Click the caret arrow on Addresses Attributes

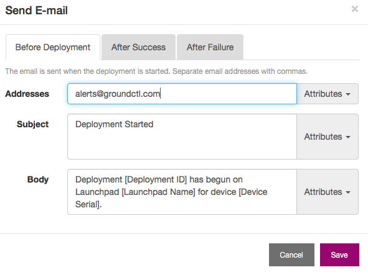348,94
